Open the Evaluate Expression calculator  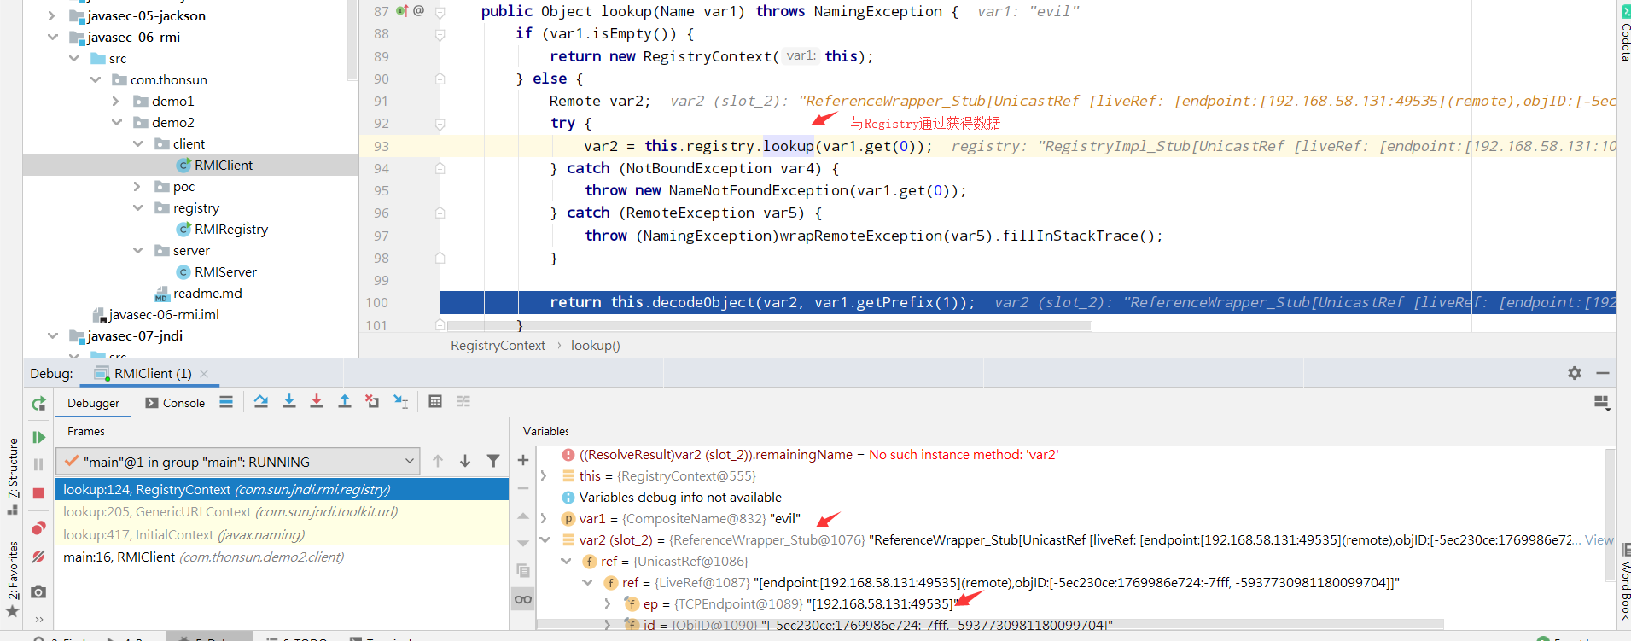435,401
